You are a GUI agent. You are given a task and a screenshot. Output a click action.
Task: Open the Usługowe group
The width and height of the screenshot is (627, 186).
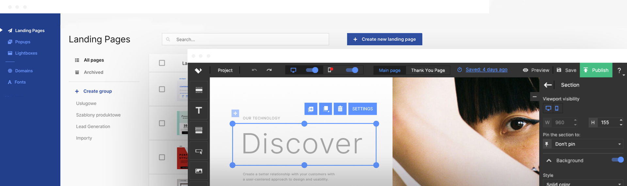[x=86, y=103]
